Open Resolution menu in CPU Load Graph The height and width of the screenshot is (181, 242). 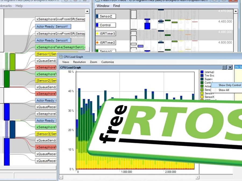click(79, 62)
